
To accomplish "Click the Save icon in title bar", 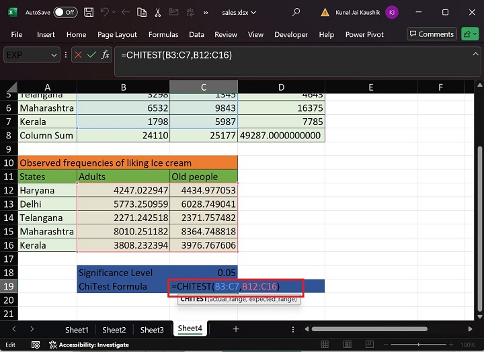I will (89, 12).
